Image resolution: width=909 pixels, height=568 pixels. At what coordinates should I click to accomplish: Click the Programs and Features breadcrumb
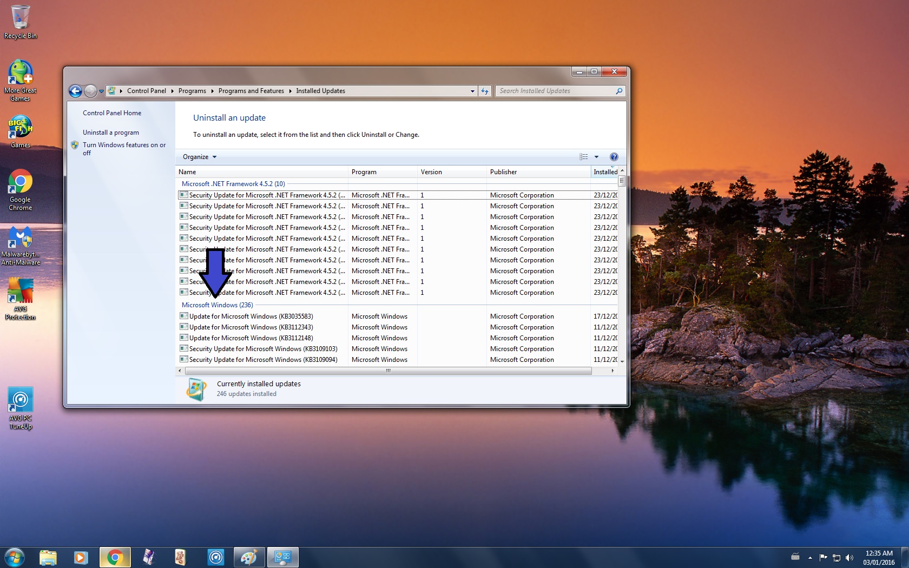point(251,91)
